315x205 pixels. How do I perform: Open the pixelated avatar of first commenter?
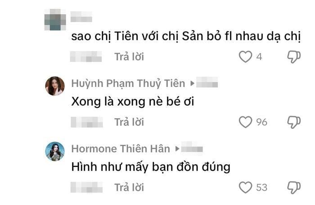point(55,19)
